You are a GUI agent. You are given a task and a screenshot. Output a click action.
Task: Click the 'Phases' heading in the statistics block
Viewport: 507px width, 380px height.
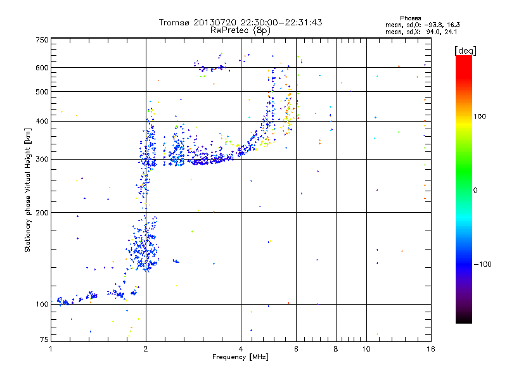click(410, 18)
